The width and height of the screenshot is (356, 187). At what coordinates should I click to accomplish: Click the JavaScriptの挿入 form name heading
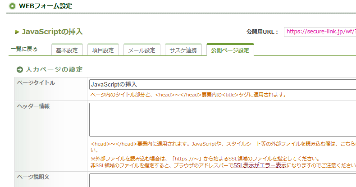pos(52,32)
